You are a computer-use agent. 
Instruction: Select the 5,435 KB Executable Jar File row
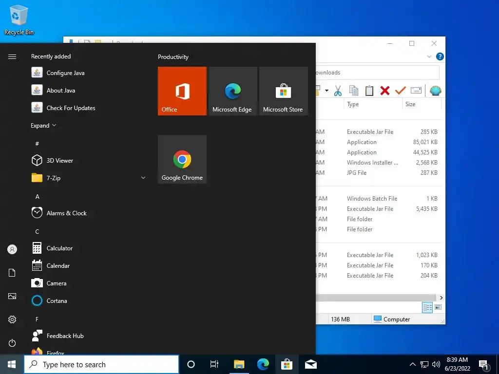[x=379, y=208]
